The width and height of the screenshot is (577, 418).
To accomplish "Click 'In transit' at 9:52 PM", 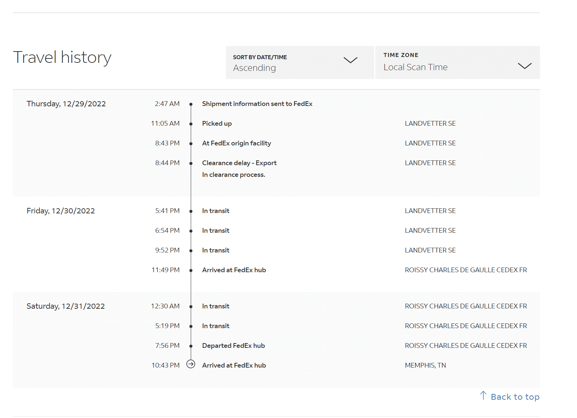I will tap(216, 250).
